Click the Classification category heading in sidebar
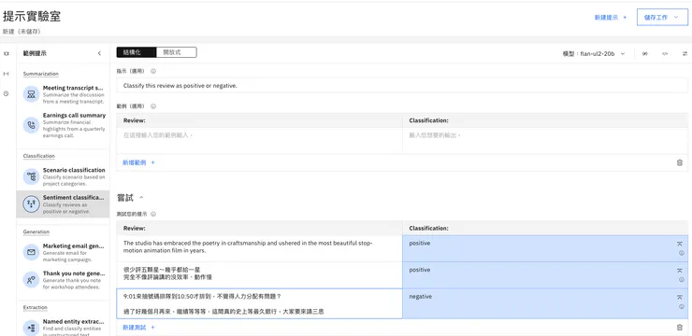Image resolution: width=692 pixels, height=336 pixels. pyautogui.click(x=39, y=156)
